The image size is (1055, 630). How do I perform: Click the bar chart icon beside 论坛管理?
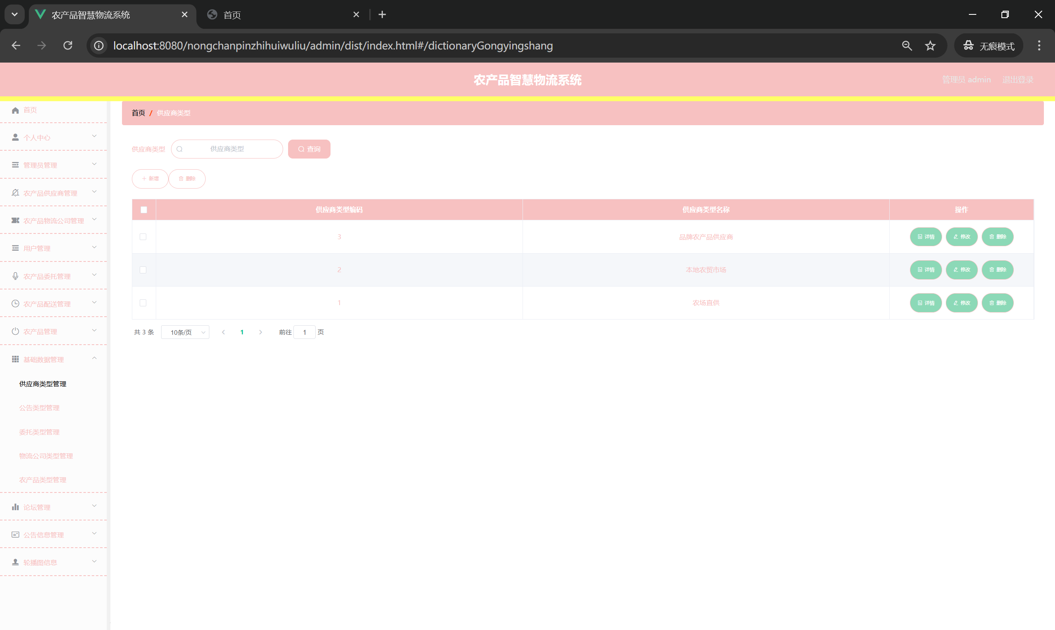15,507
